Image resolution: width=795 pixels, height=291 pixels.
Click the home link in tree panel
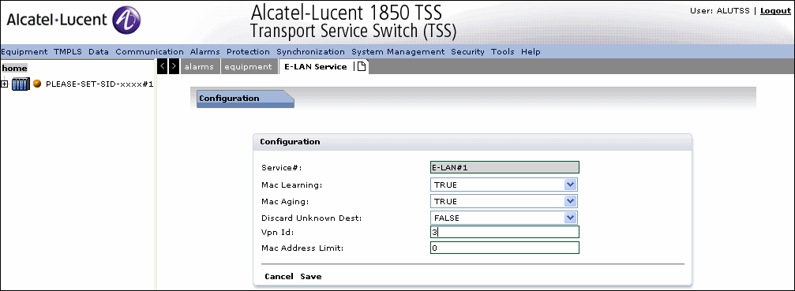pos(14,69)
